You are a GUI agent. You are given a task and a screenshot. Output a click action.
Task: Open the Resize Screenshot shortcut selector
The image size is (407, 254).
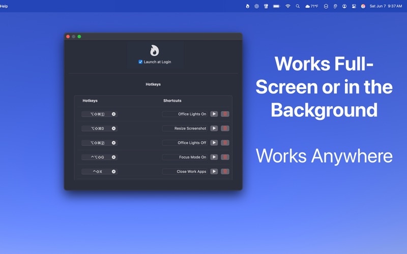[185, 129]
